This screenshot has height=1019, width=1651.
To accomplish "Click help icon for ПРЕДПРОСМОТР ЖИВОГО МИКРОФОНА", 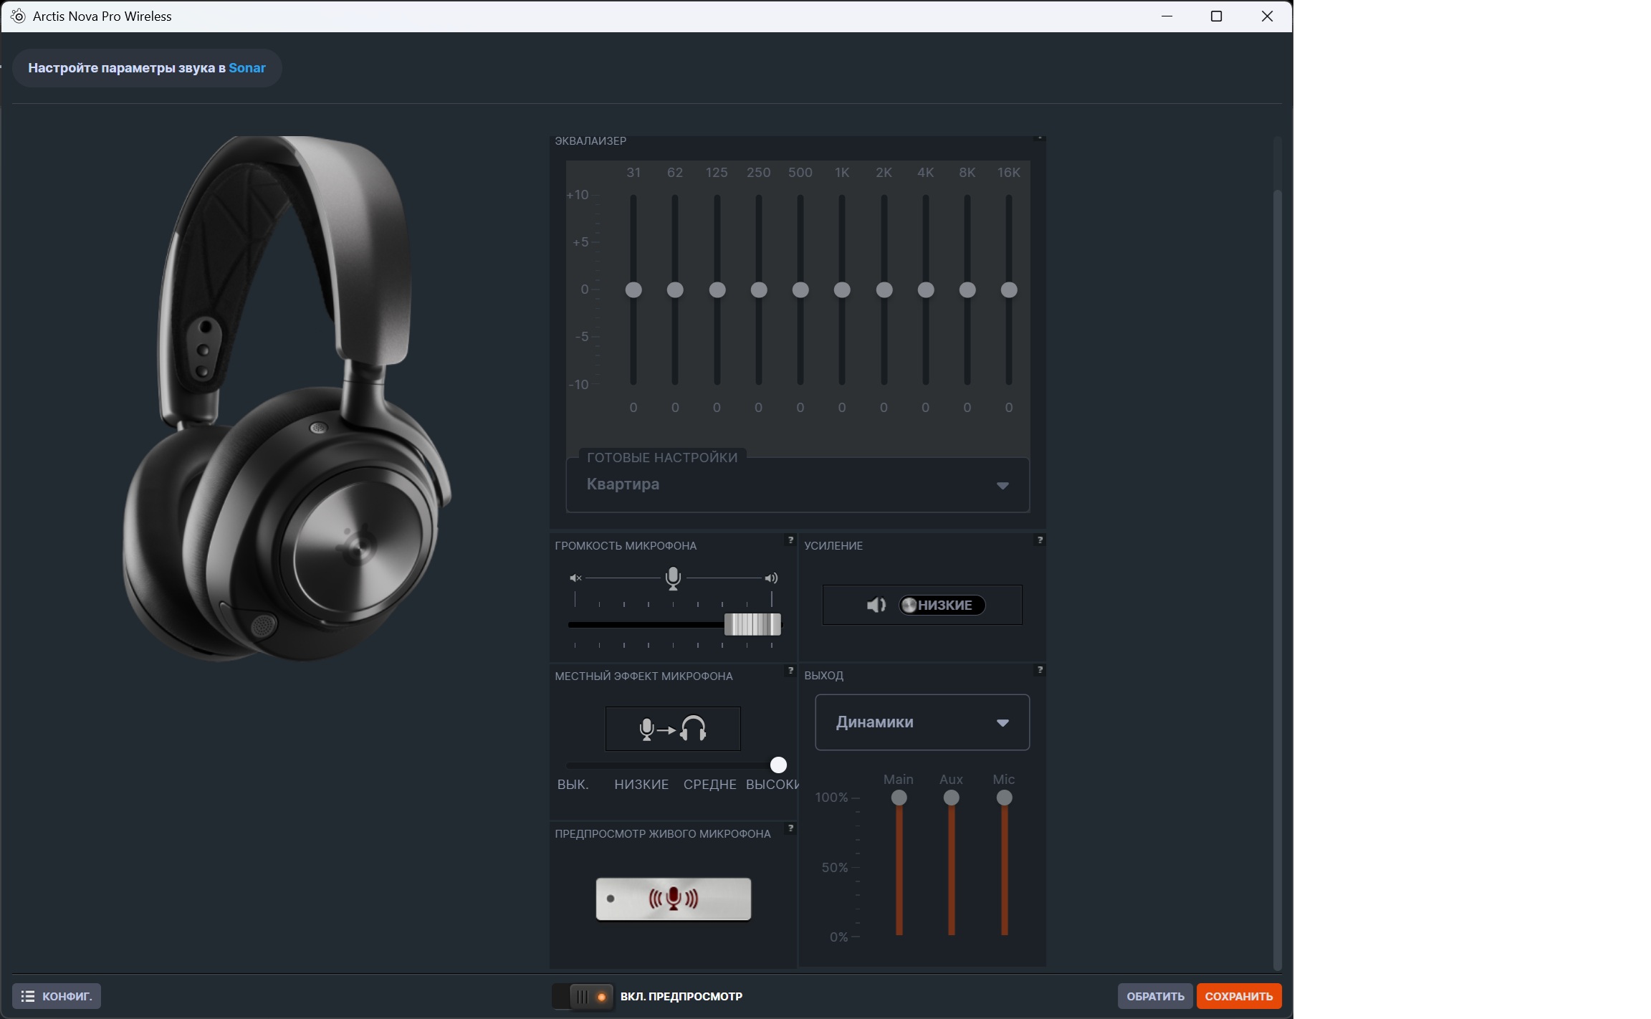I will pyautogui.click(x=790, y=828).
